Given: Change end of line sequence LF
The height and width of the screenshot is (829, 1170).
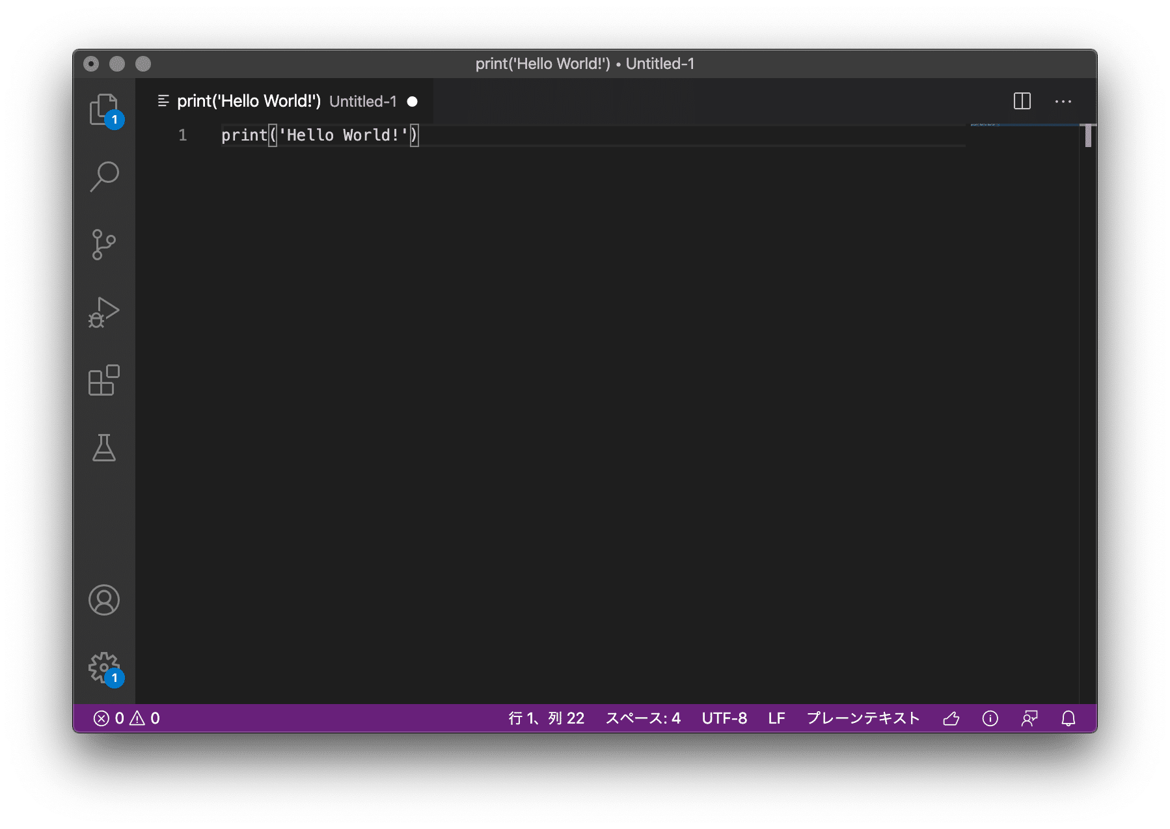Looking at the screenshot, I should coord(776,718).
